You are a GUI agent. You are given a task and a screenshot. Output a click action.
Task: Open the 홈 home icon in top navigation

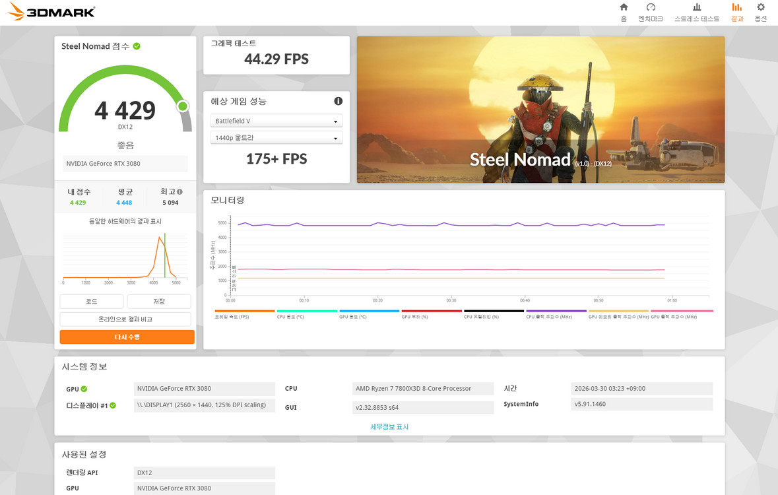pos(623,13)
